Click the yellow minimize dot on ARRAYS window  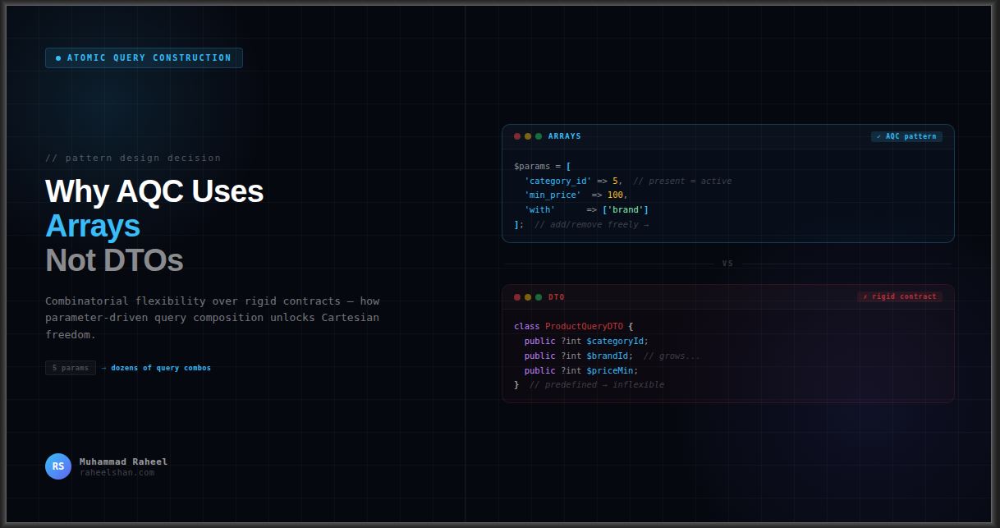point(527,136)
